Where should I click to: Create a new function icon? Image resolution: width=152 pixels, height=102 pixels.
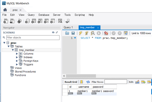[53, 21]
